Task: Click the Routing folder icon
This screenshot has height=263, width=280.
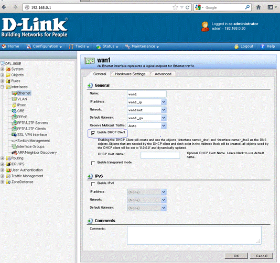Action: coord(8,158)
